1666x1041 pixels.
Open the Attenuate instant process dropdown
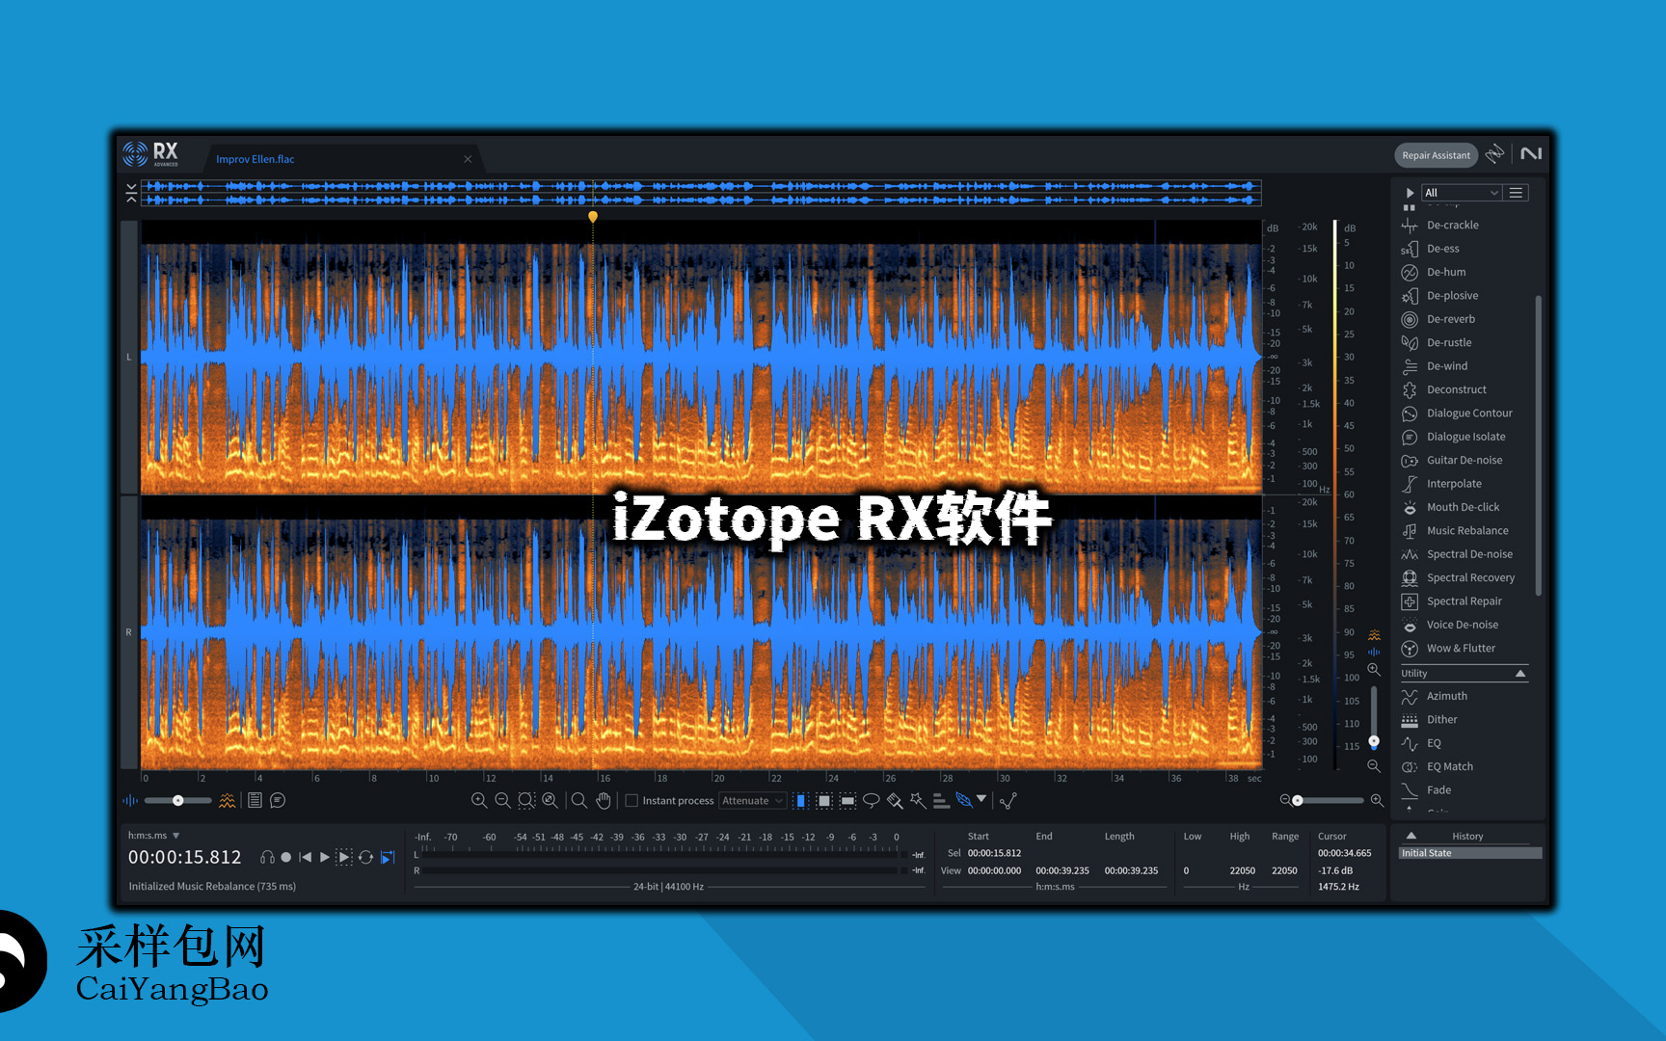[x=753, y=801]
